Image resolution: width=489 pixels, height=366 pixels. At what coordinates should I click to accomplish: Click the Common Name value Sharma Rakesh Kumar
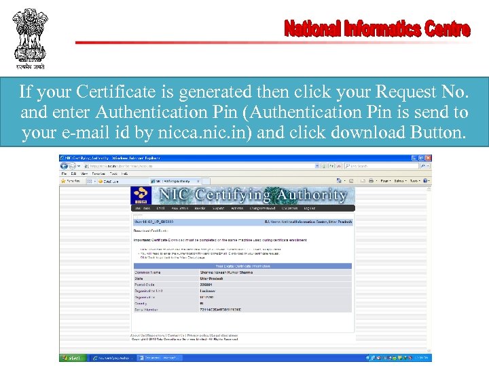[x=226, y=272]
